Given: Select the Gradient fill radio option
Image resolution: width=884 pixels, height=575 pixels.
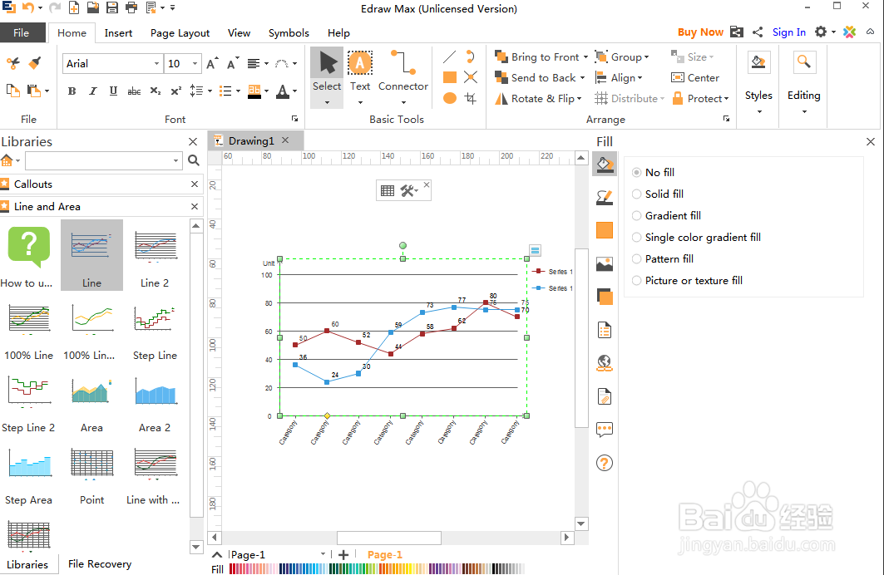Looking at the screenshot, I should pos(636,216).
